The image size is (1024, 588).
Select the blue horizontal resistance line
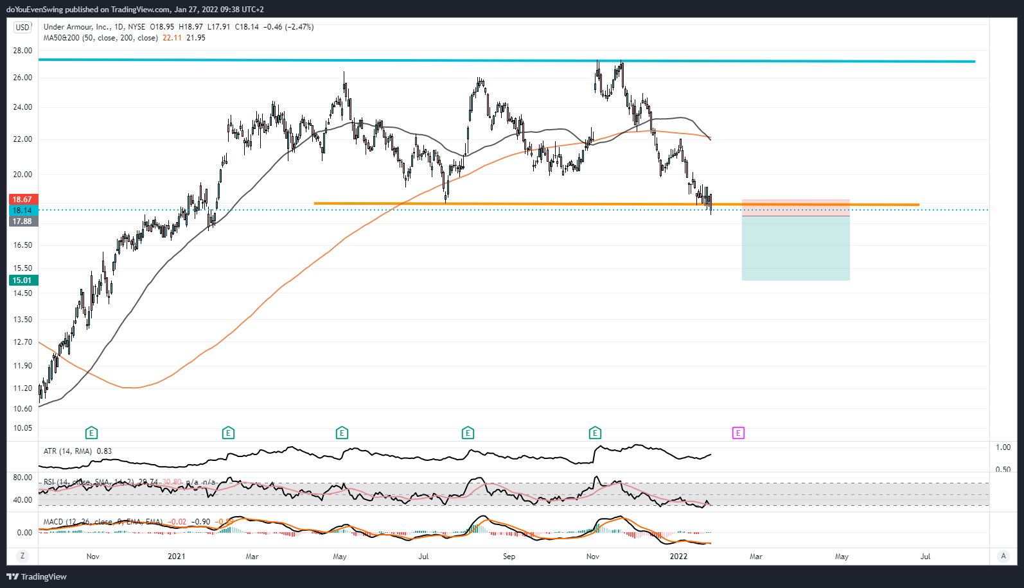(x=506, y=60)
